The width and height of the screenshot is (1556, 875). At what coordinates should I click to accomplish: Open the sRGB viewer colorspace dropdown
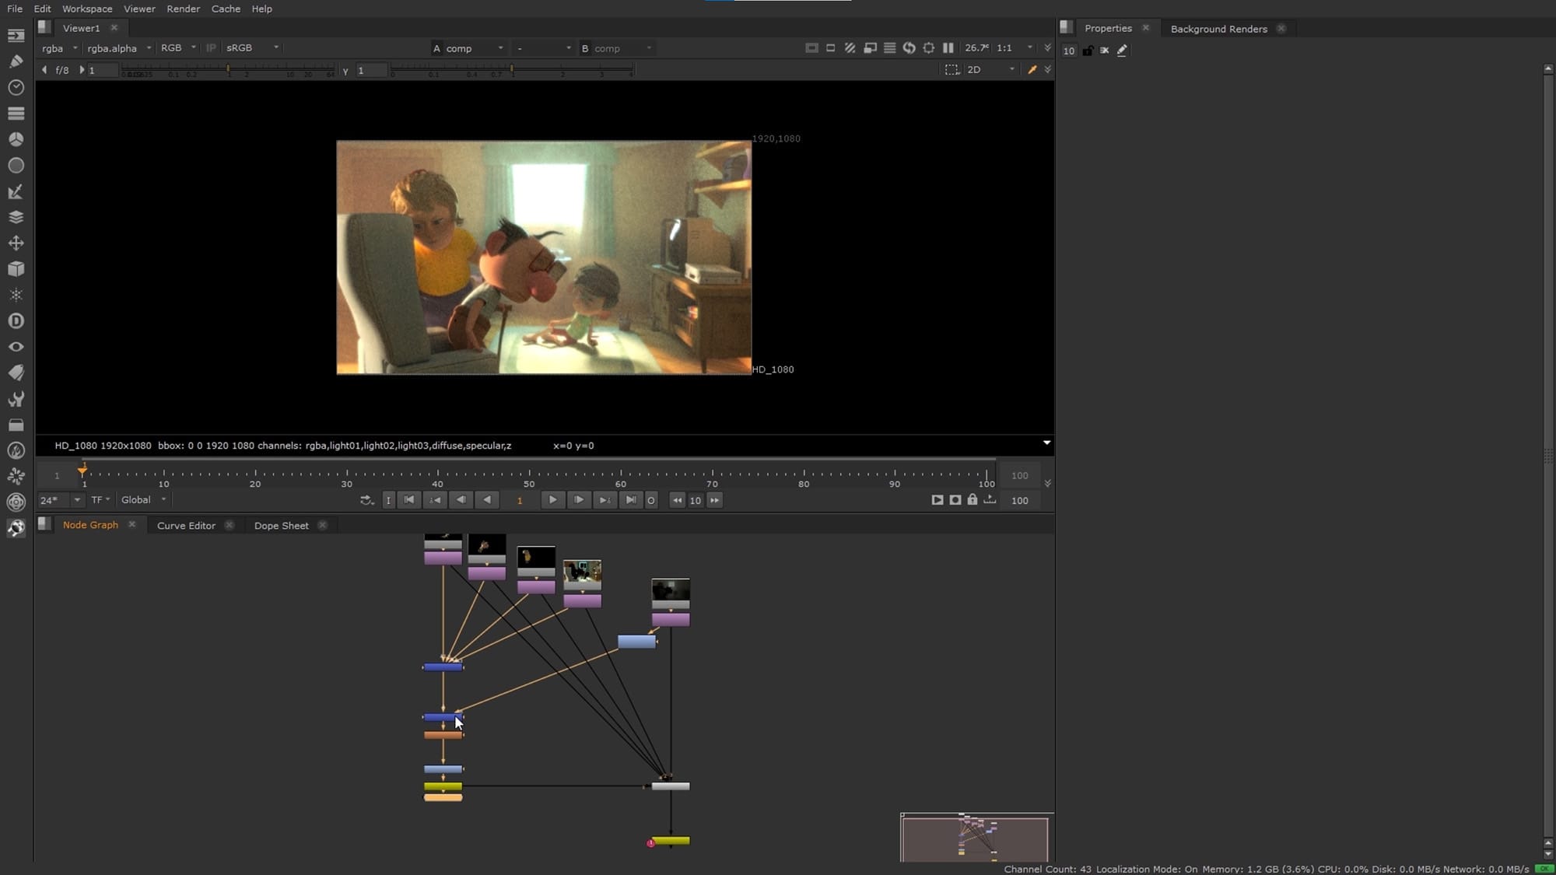(251, 47)
